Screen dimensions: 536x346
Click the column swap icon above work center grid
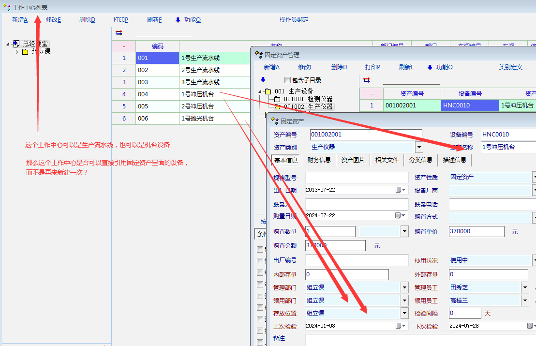119,33
